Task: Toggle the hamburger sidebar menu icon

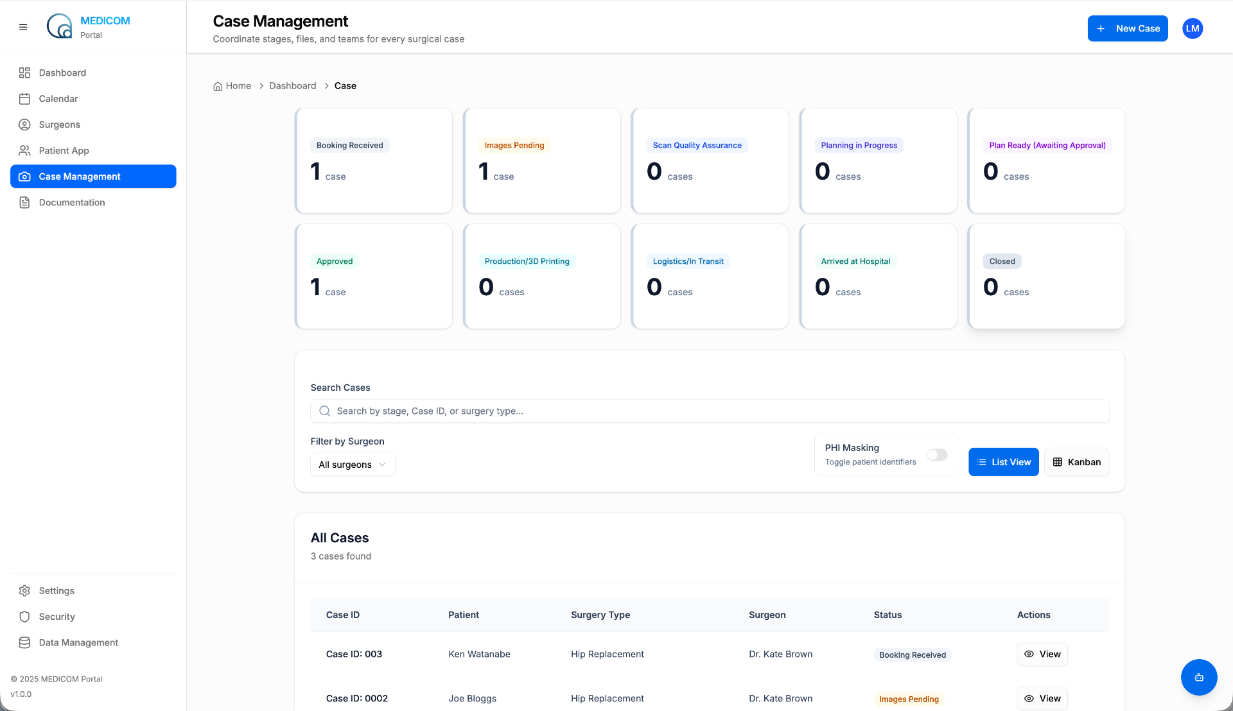Action: [23, 27]
